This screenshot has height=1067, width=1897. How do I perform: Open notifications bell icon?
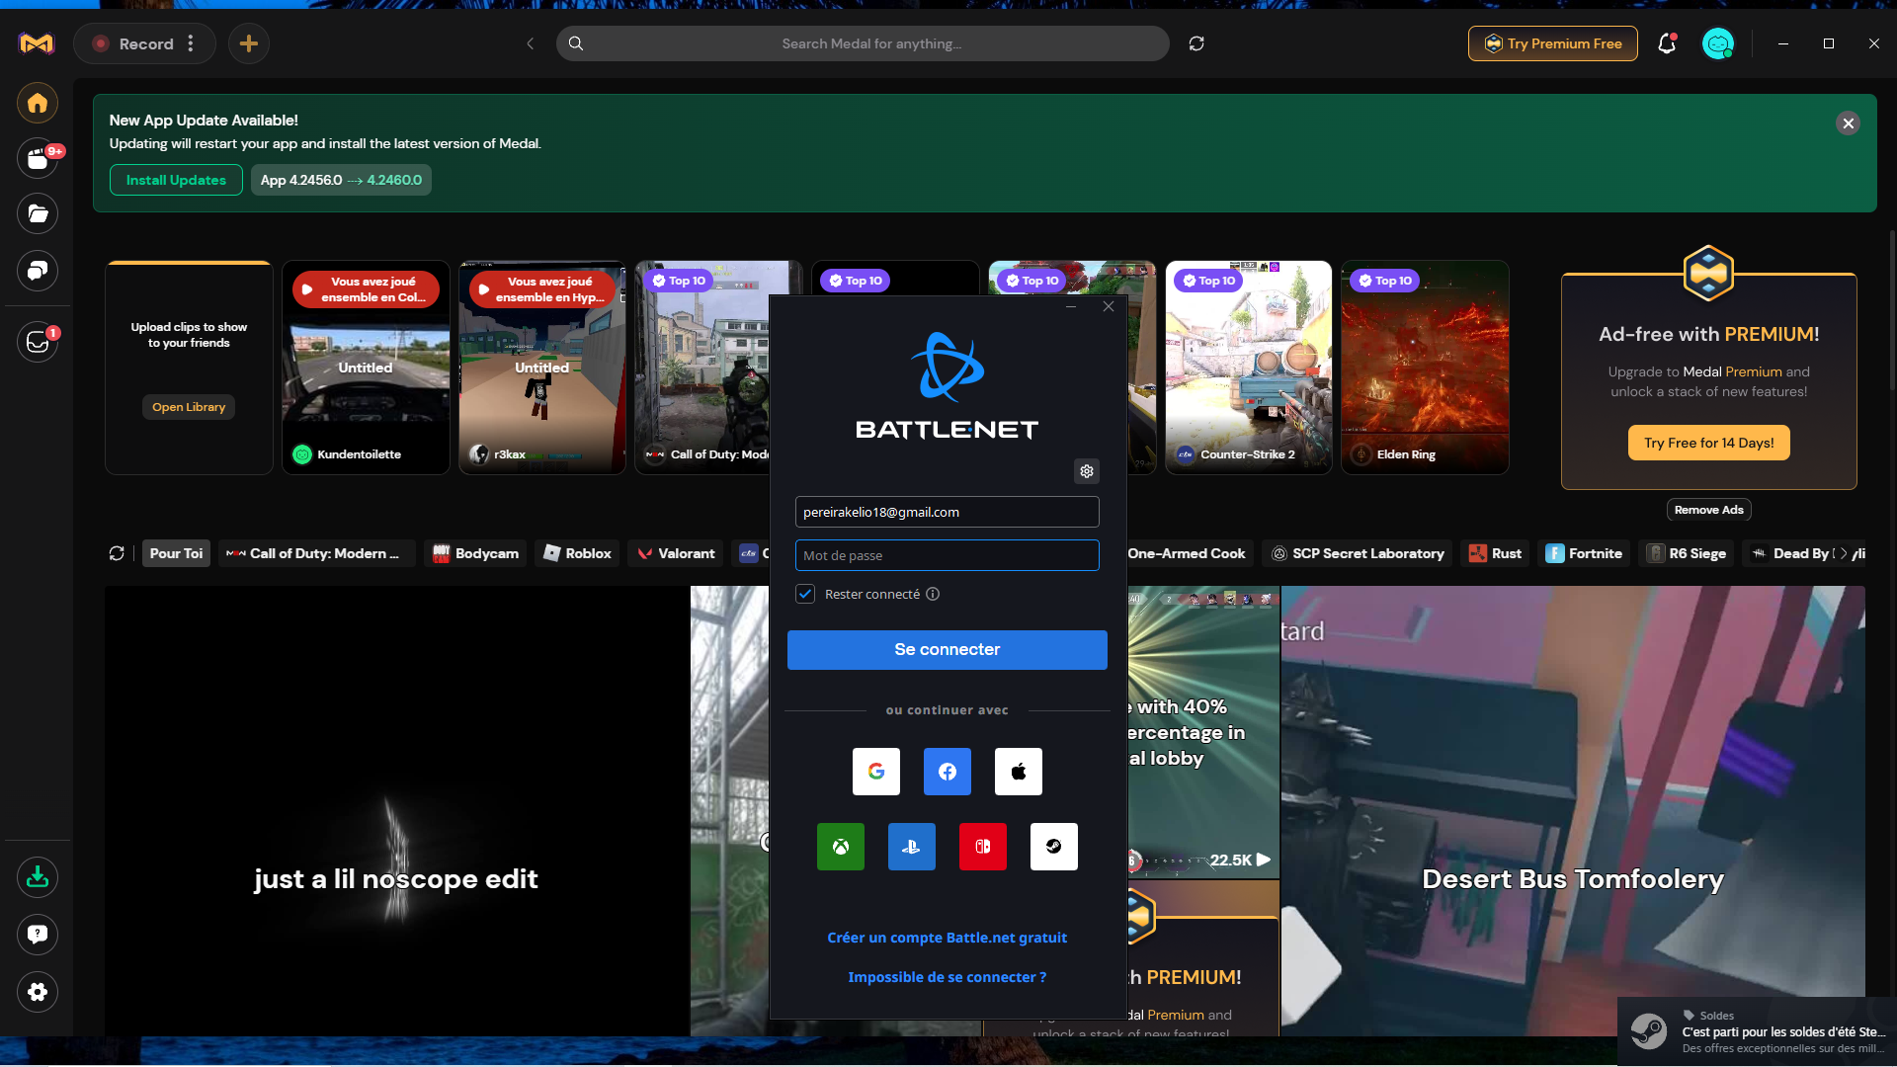click(x=1667, y=43)
